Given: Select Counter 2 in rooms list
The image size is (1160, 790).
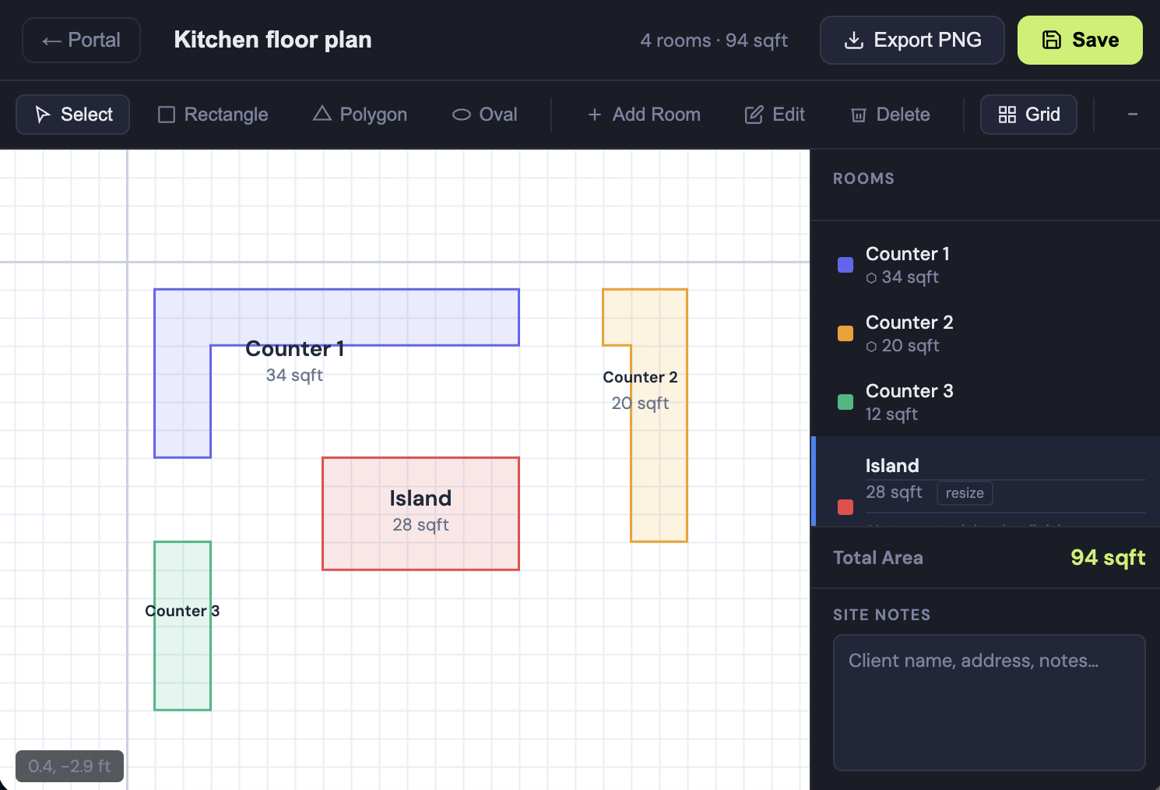Looking at the screenshot, I should 986,333.
